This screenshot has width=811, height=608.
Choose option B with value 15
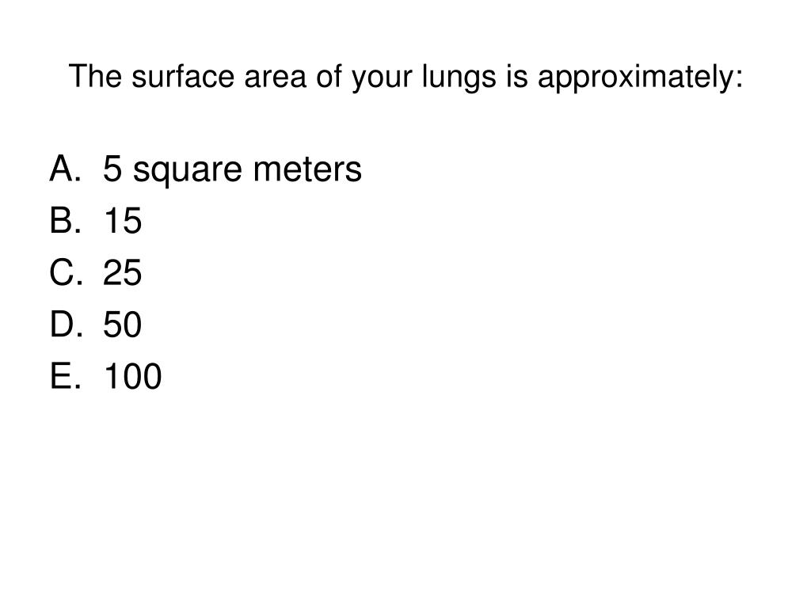[x=96, y=221]
